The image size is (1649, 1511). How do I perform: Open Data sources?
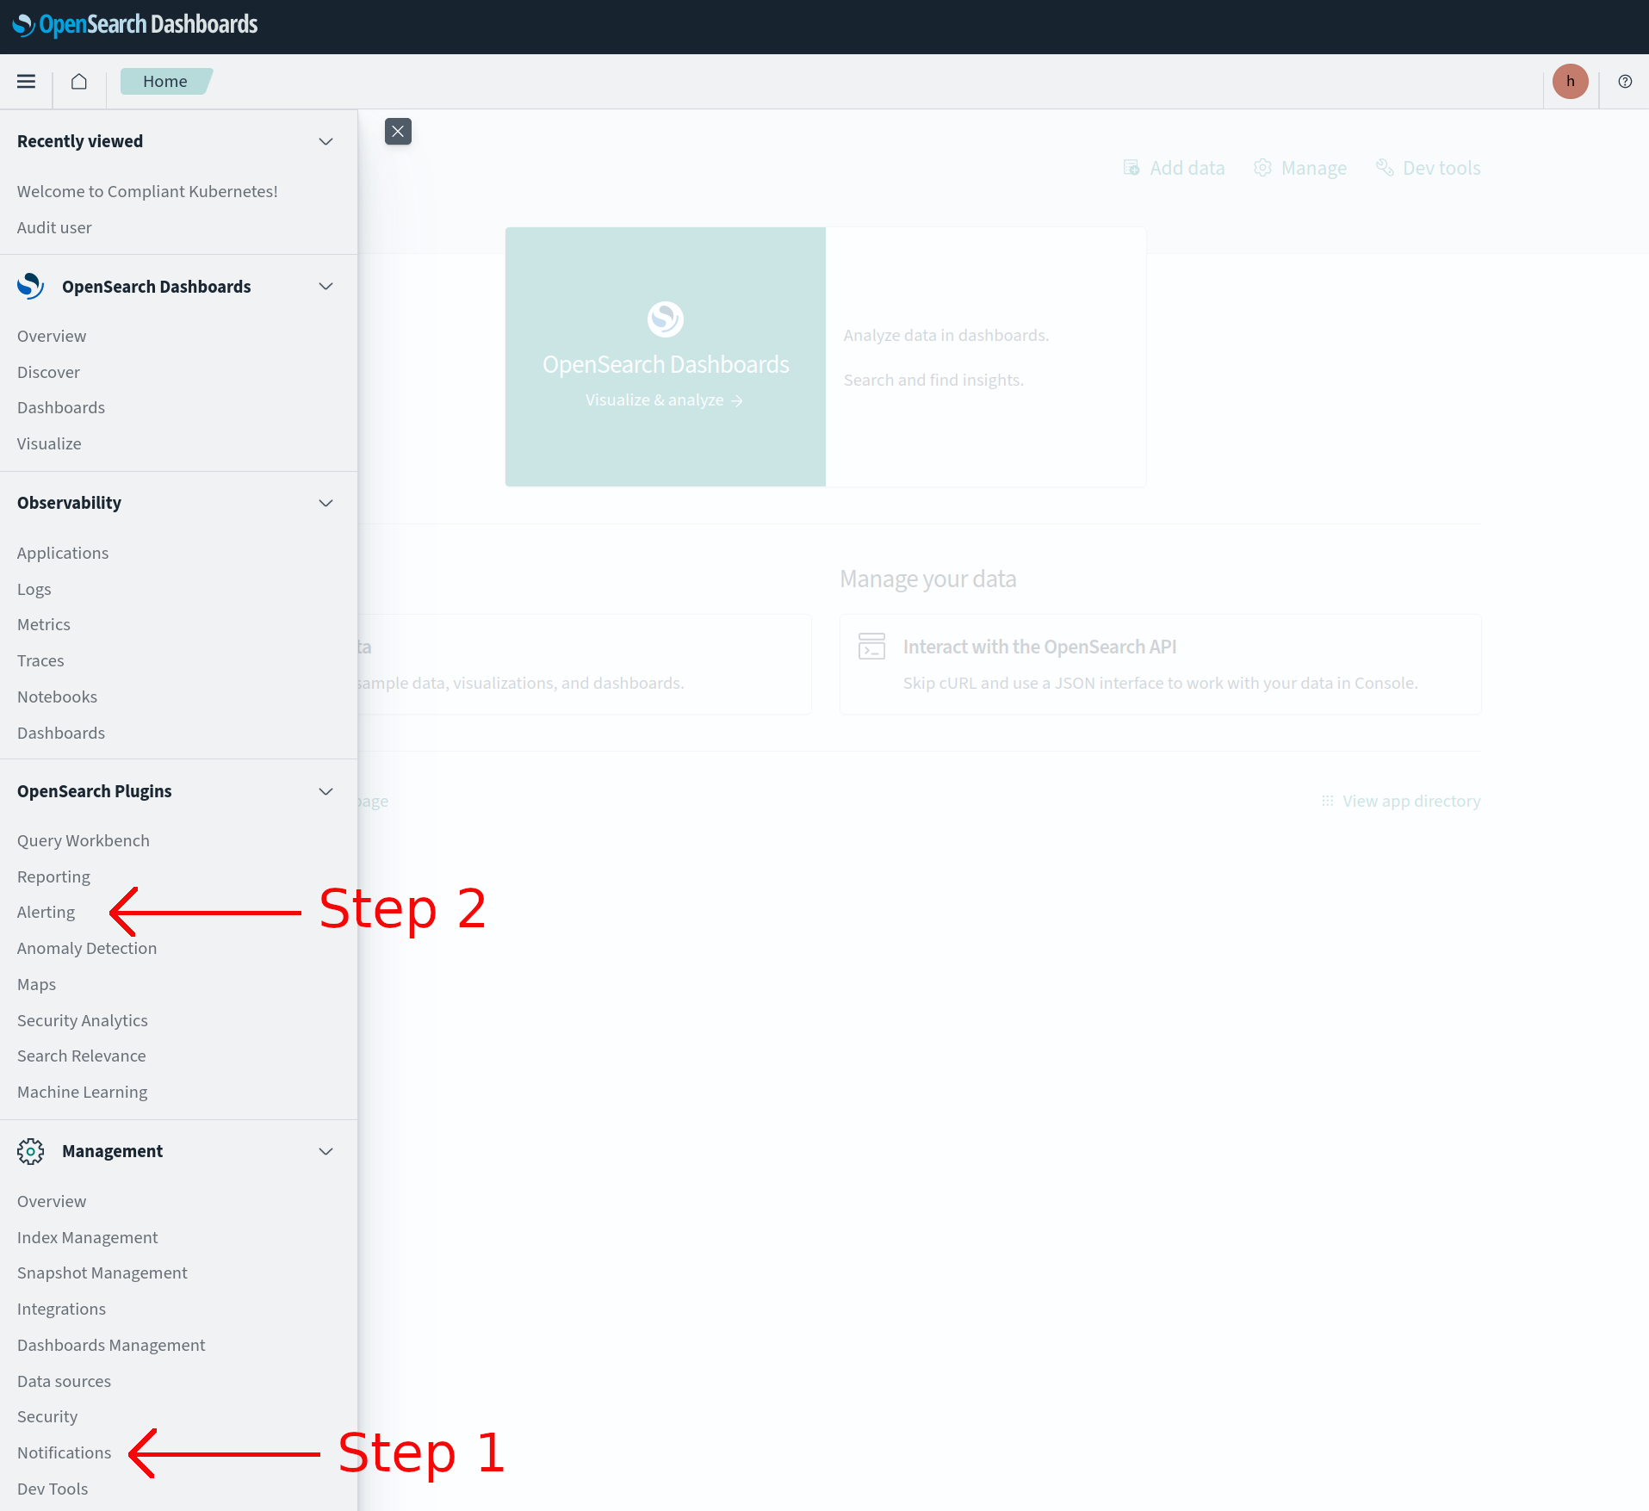click(x=64, y=1381)
